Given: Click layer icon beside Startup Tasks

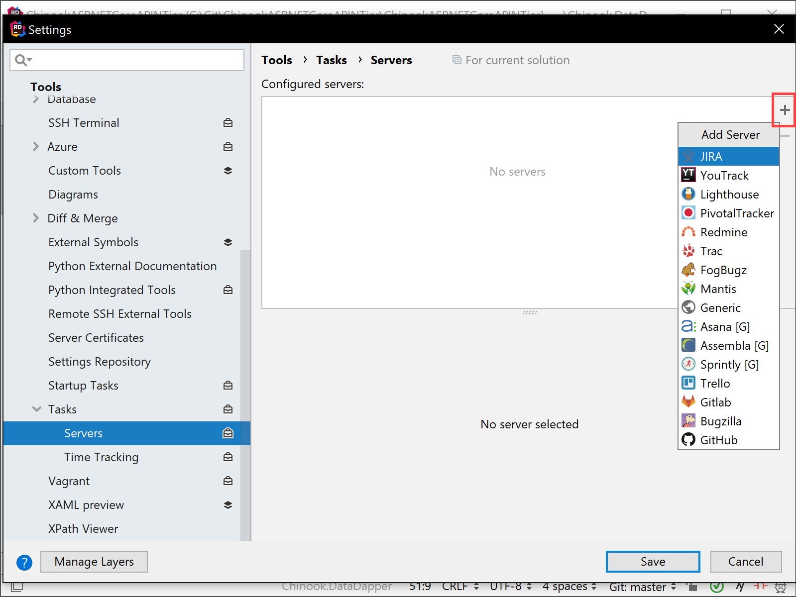Looking at the screenshot, I should [228, 385].
